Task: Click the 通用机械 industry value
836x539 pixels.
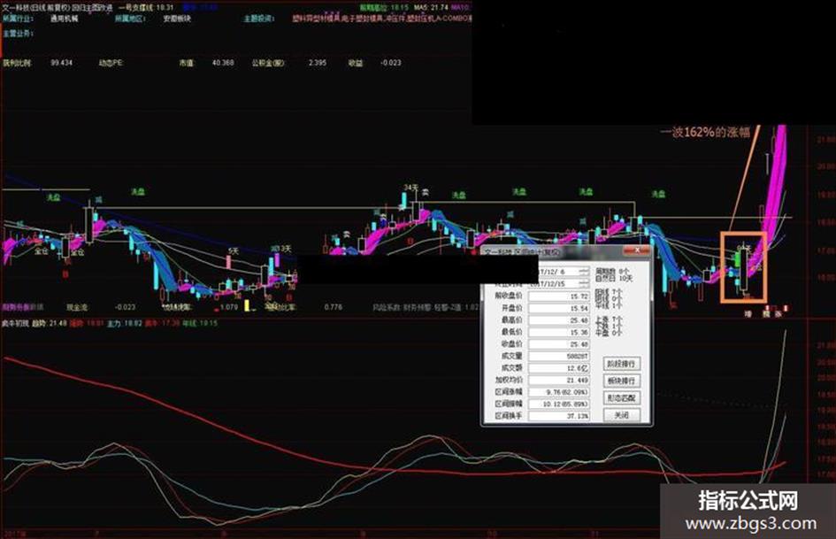Action: tap(64, 19)
